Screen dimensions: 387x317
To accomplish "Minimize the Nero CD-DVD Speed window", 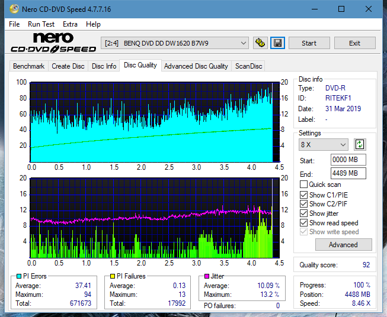I will click(315, 9).
